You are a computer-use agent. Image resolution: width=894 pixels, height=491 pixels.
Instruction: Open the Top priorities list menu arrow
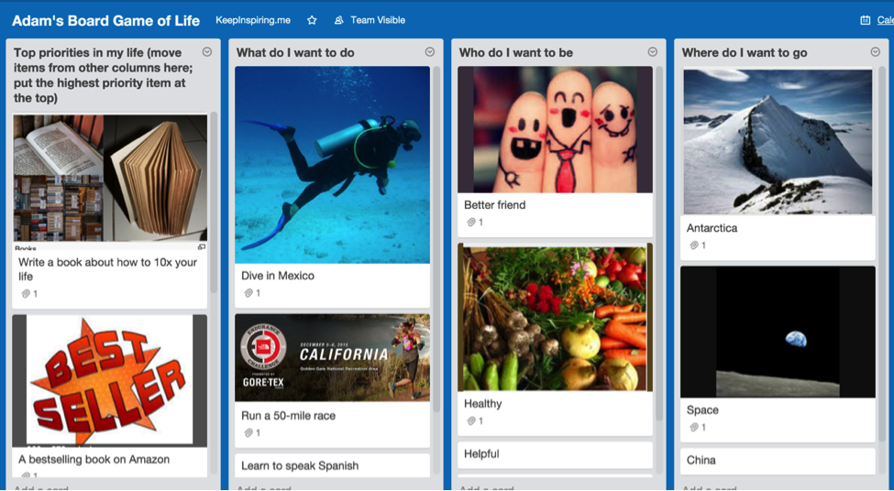(x=207, y=52)
